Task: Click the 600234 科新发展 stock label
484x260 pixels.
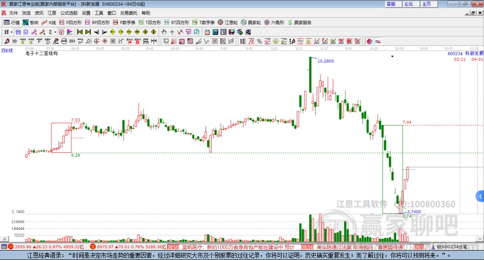Action: click(466, 53)
